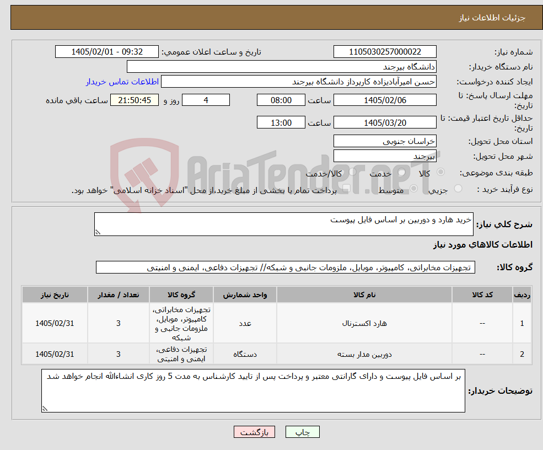Click the row number 1 cell
Screen dimensions: 543x450
coord(522,323)
